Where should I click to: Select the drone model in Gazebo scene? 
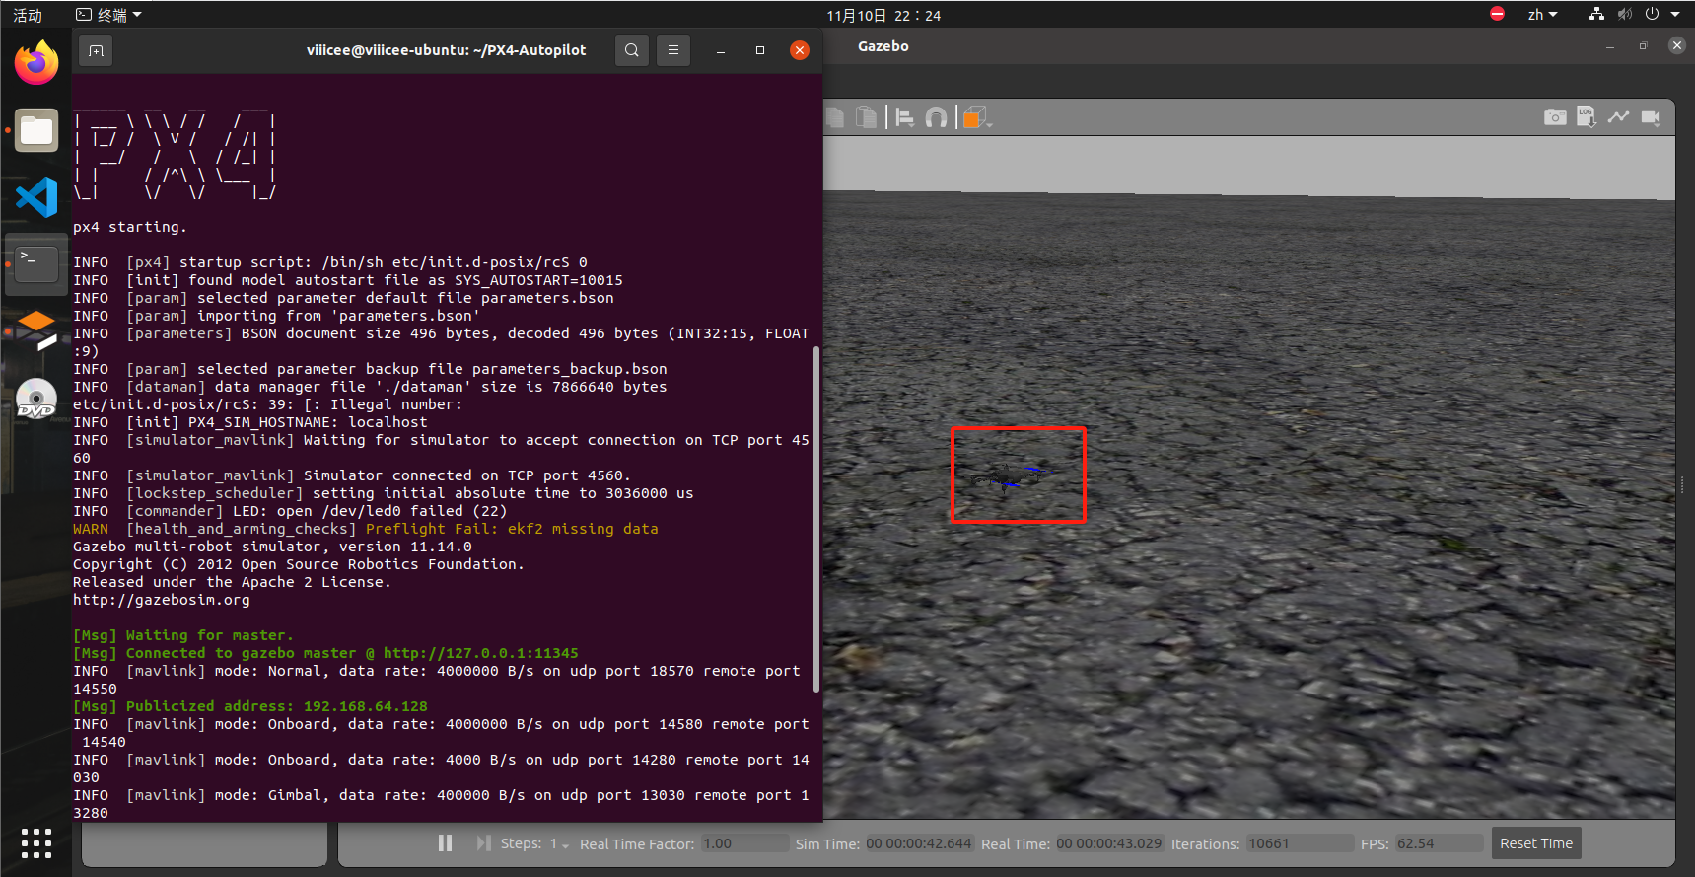click(1013, 477)
